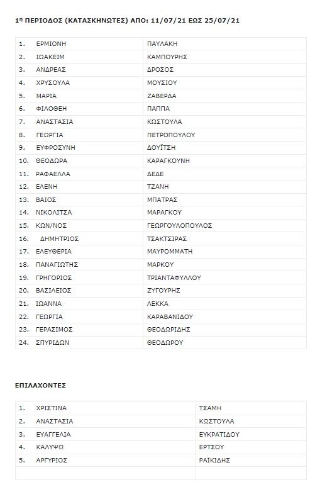Select the surname ΚΑΡΑΓΚΟΥΝΗ
The image size is (315, 487).
point(169,161)
